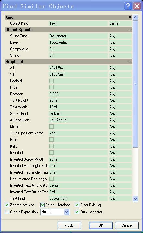Click the Inverted Rectangle Height value 0mil
This screenshot has height=233, width=143.
coord(78,172)
